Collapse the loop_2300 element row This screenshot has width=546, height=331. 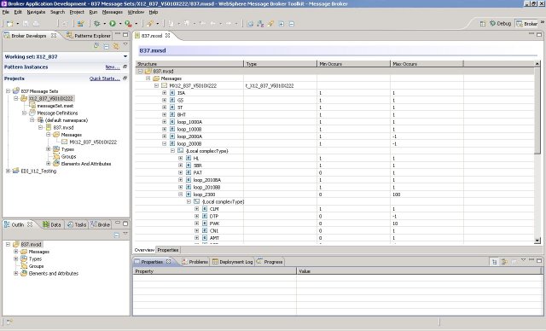click(181, 195)
